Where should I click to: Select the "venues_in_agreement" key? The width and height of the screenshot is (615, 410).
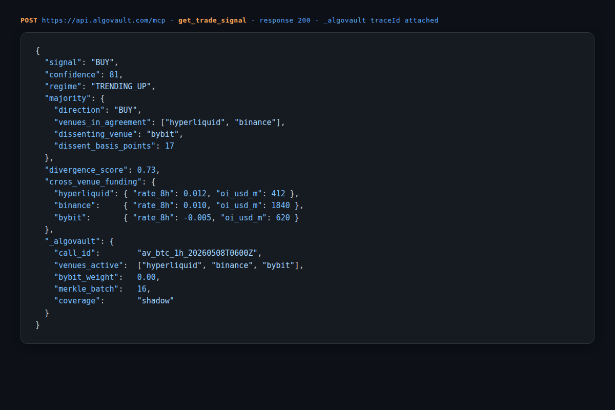click(103, 122)
